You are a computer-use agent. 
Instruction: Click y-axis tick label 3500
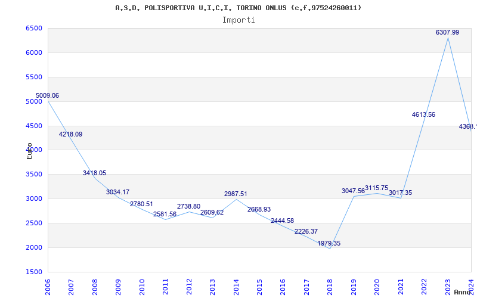pos(34,175)
